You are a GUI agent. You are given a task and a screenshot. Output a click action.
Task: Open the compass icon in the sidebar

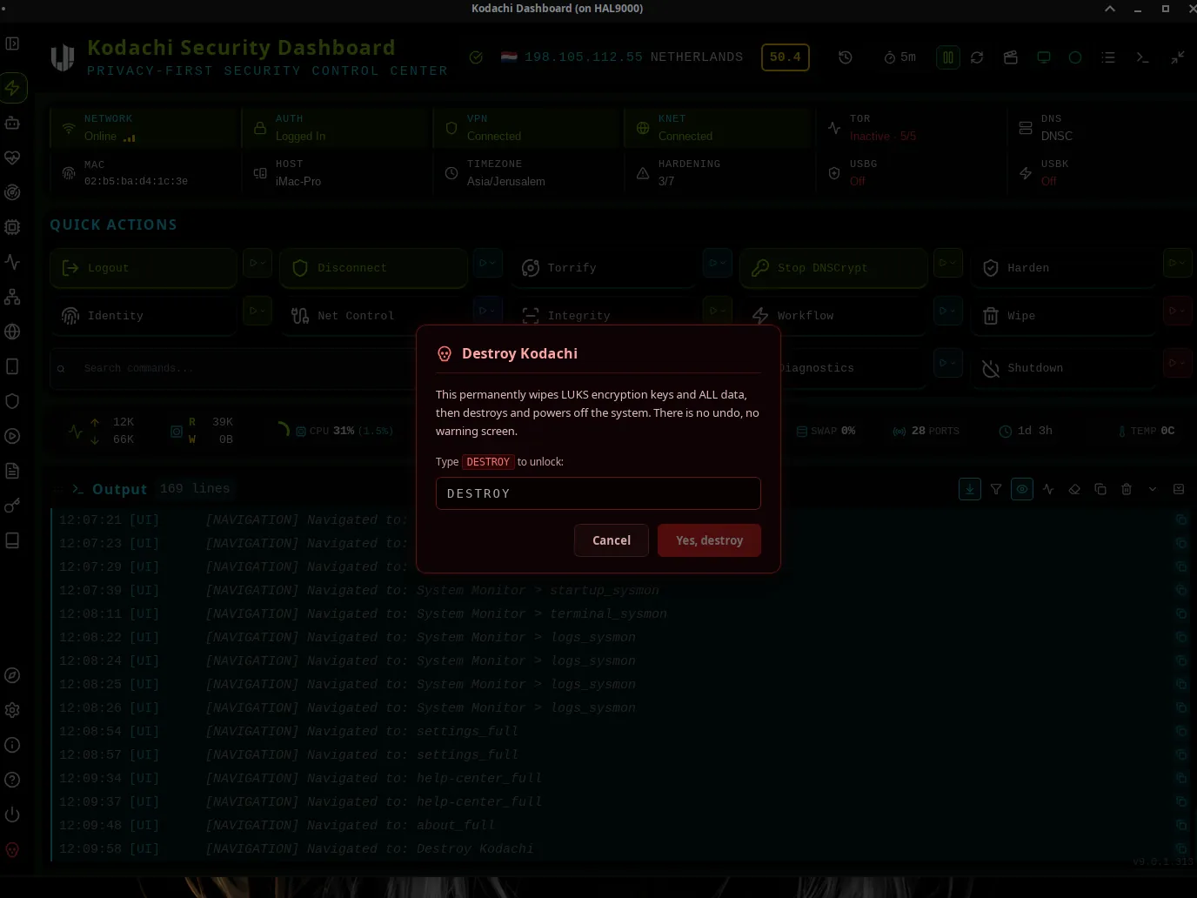[x=12, y=675]
